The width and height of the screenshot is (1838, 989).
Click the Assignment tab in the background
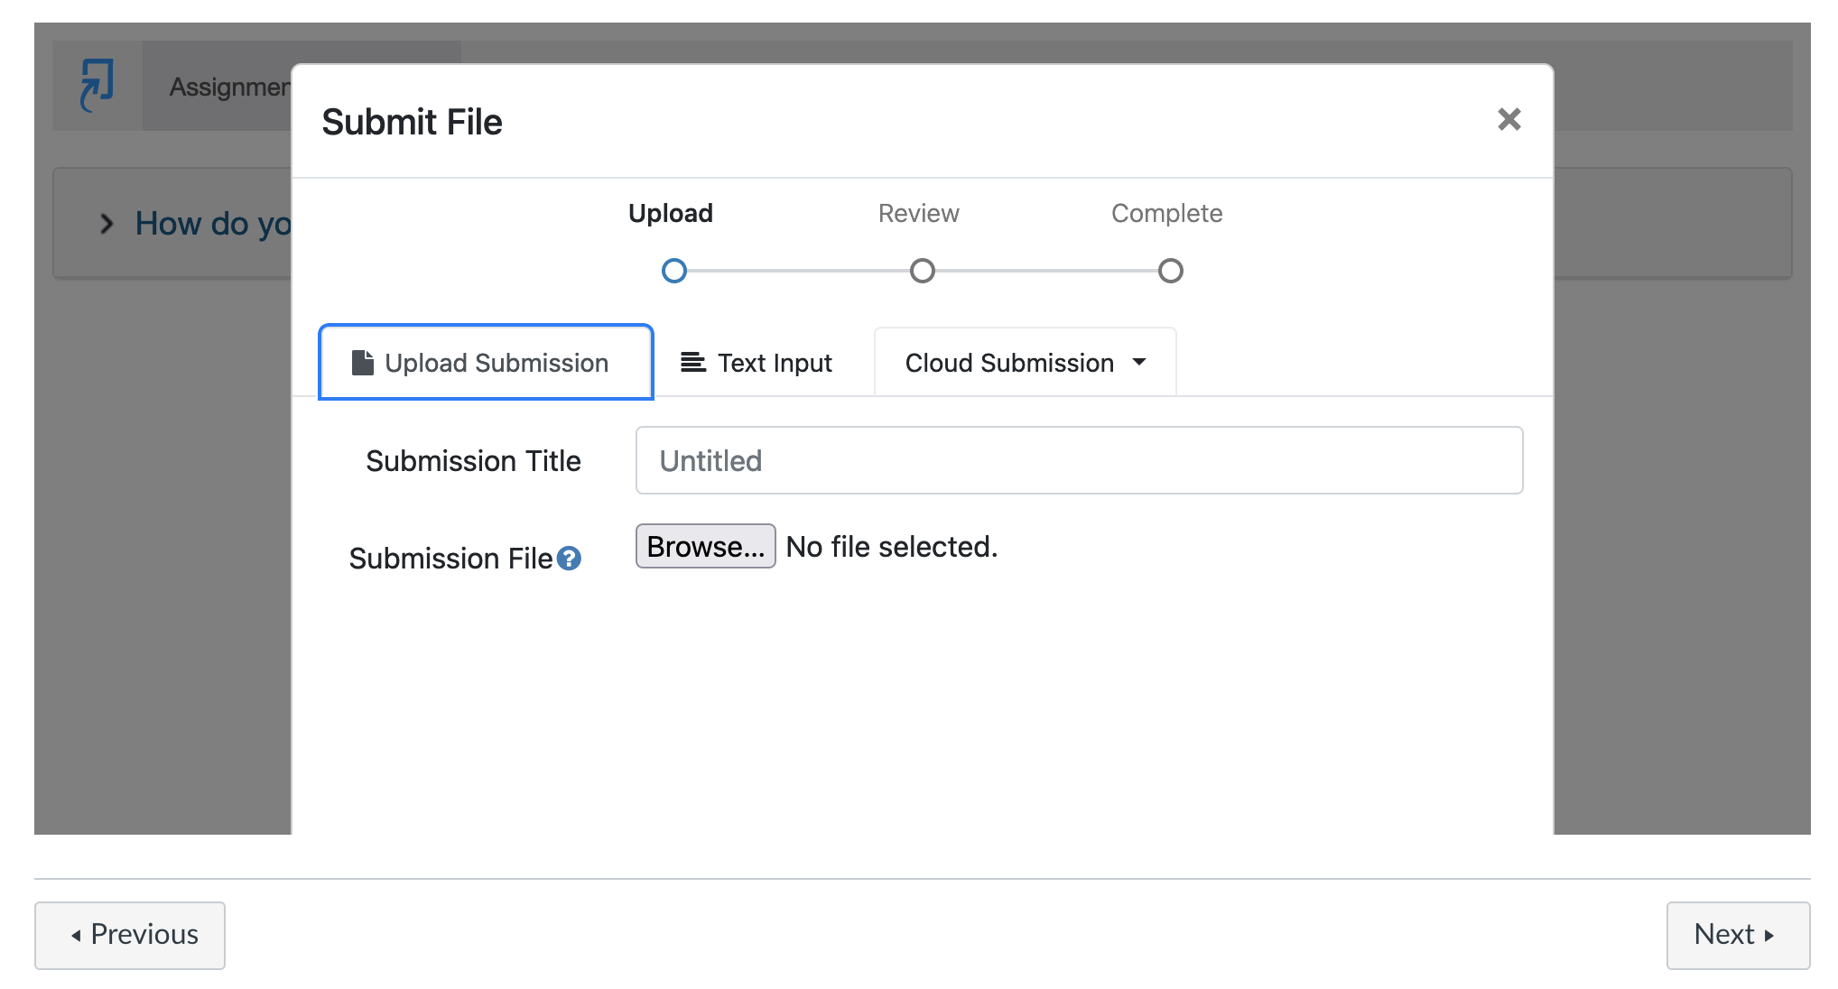click(229, 87)
